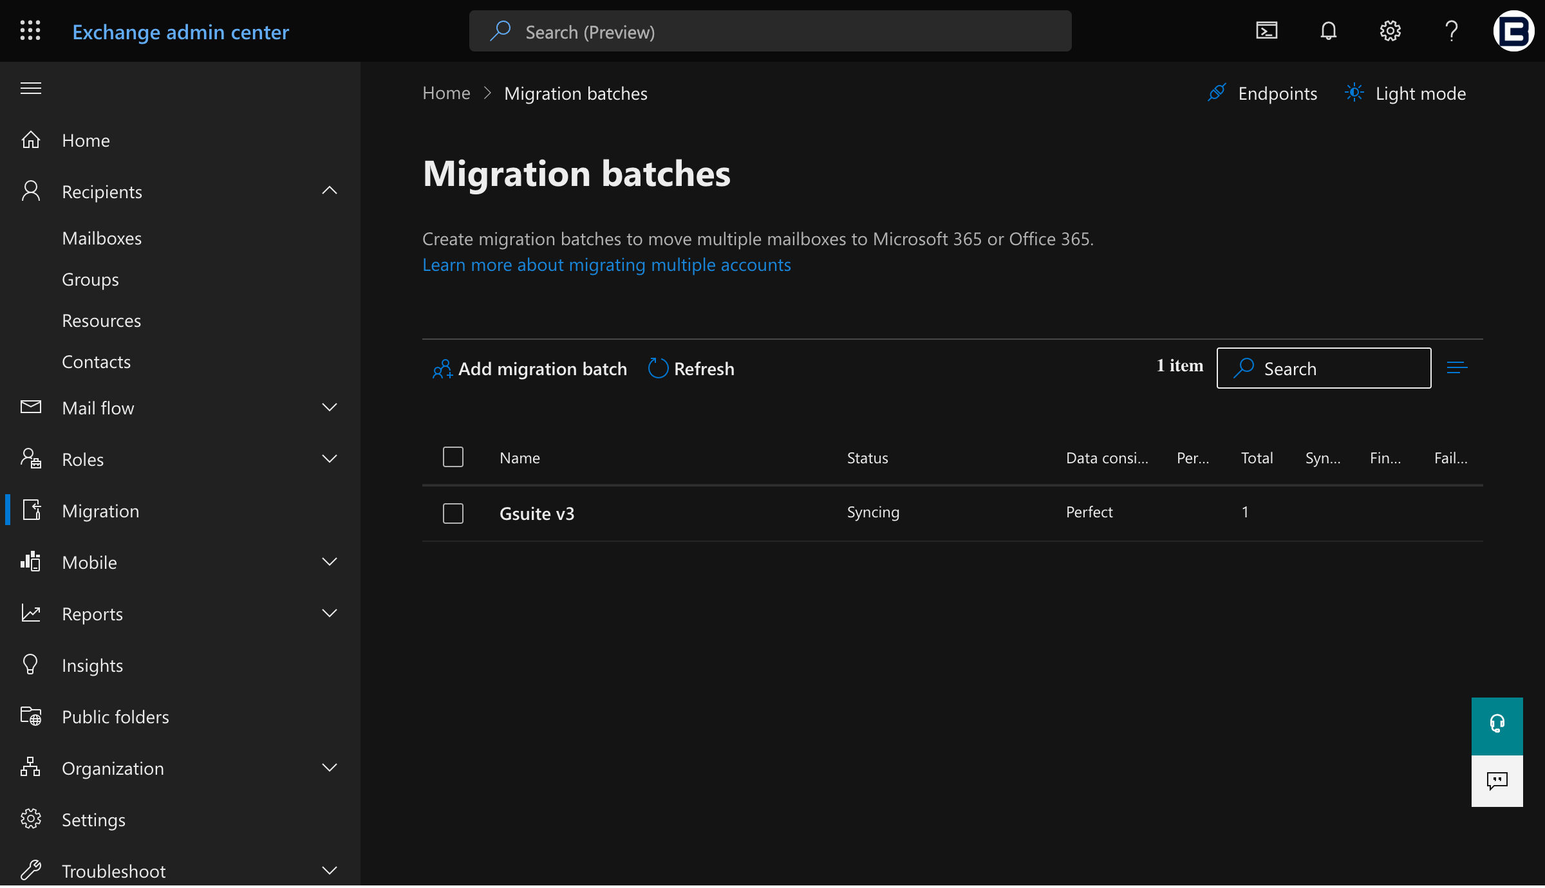Image resolution: width=1545 pixels, height=888 pixels.
Task: Open the app launcher waffle icon
Action: pyautogui.click(x=30, y=30)
